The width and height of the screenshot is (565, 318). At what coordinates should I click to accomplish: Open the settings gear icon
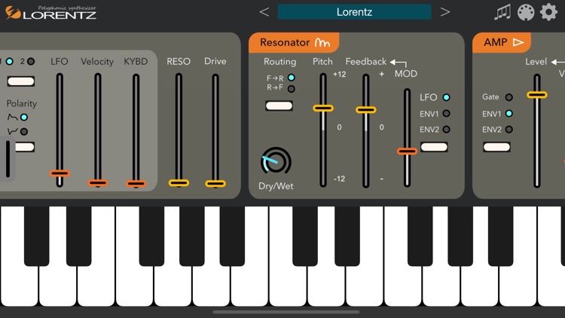(548, 12)
